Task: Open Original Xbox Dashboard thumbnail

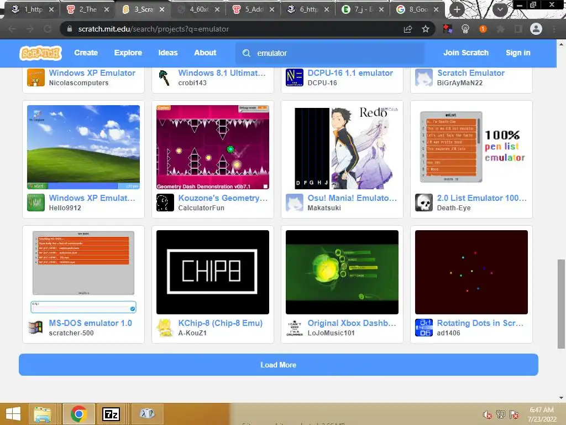Action: tap(342, 272)
